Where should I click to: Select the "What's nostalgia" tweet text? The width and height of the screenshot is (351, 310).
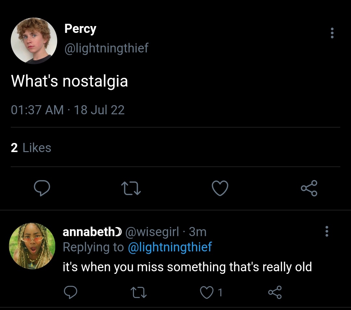70,81
